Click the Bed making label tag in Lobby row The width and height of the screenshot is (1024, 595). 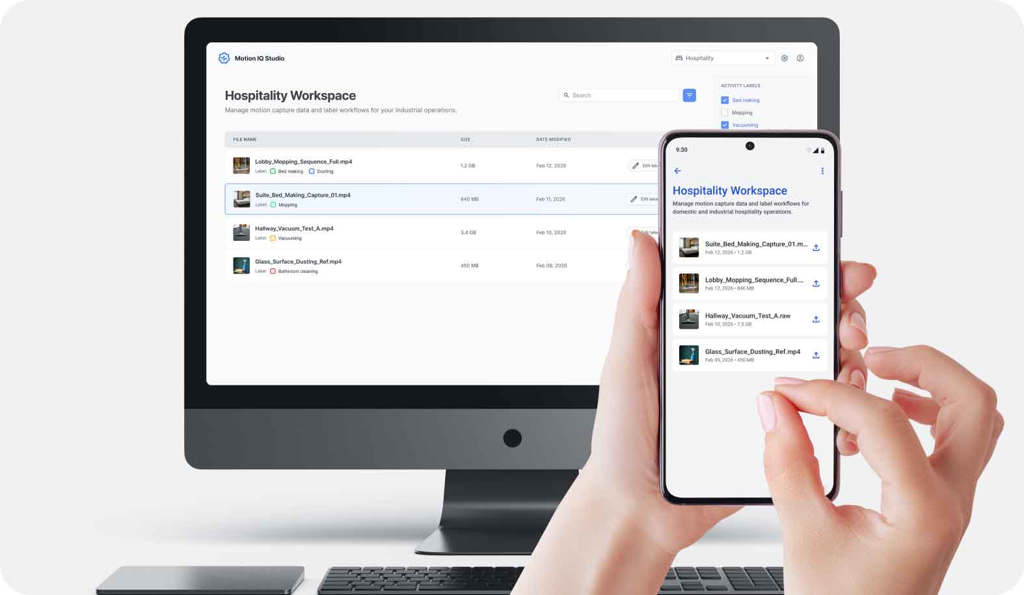coord(287,171)
